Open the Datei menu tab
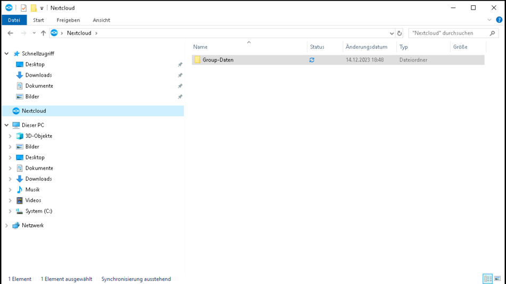 click(x=14, y=20)
